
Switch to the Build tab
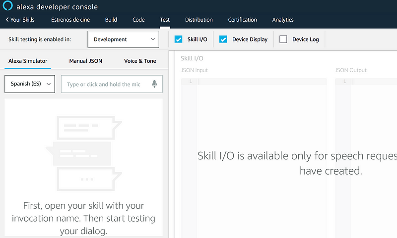pos(111,20)
